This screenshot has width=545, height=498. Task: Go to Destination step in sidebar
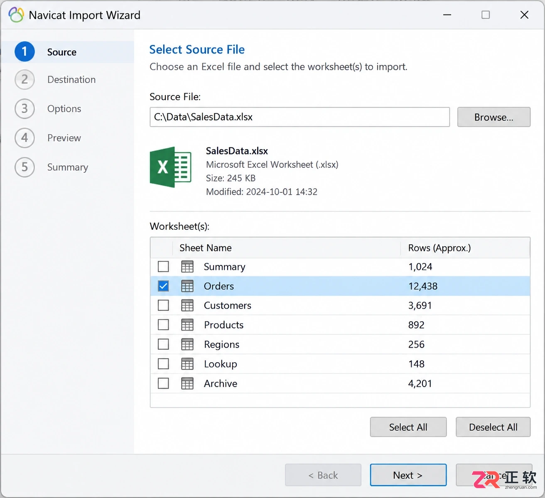point(71,80)
